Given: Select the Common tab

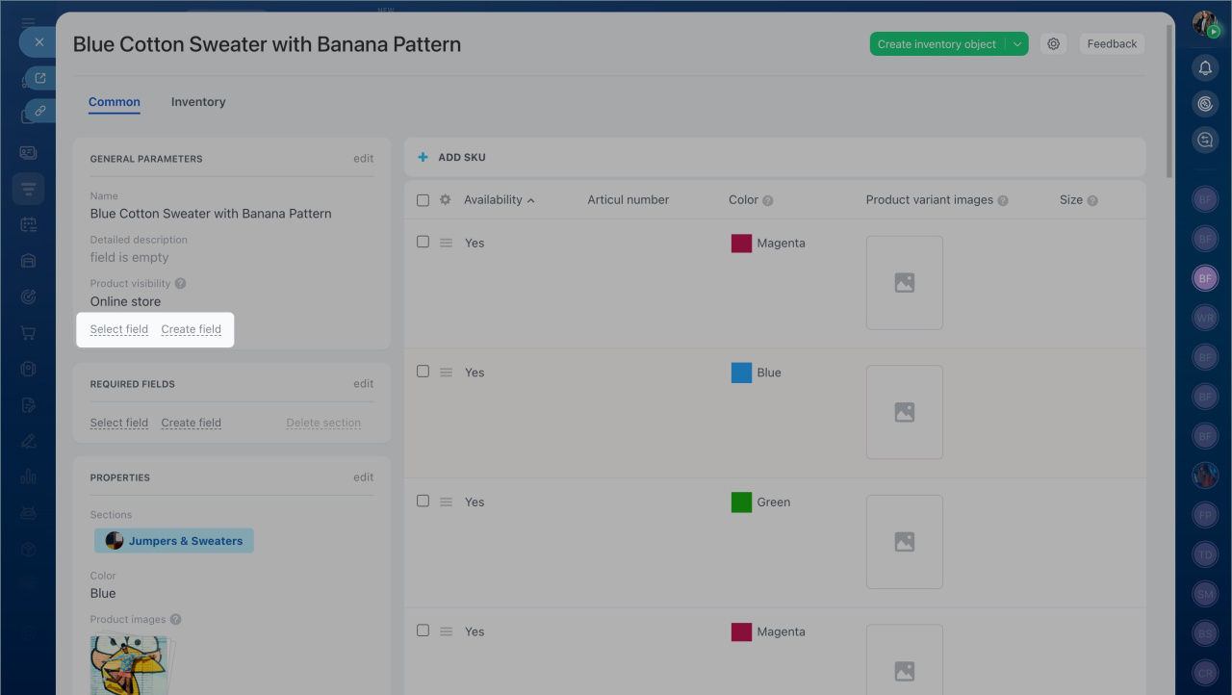Looking at the screenshot, I should coord(115,102).
